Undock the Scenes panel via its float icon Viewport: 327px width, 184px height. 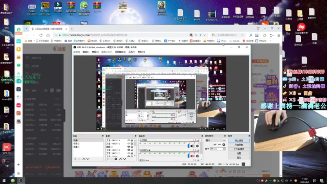(103, 136)
